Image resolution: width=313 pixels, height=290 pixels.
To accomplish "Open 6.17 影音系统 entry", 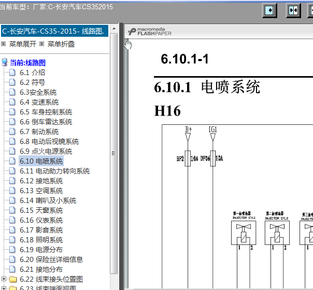I will click(41, 230).
